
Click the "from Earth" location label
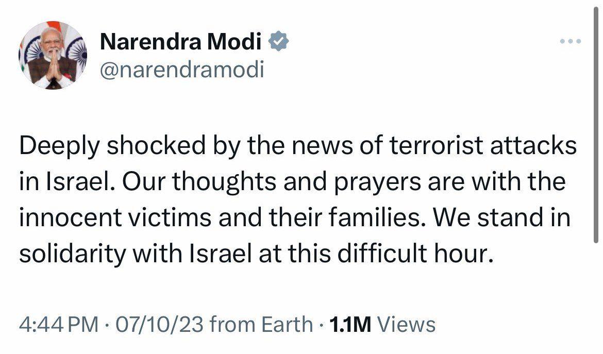click(x=261, y=325)
